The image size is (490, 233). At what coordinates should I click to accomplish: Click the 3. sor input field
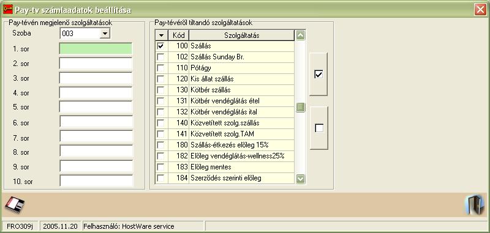click(x=96, y=78)
